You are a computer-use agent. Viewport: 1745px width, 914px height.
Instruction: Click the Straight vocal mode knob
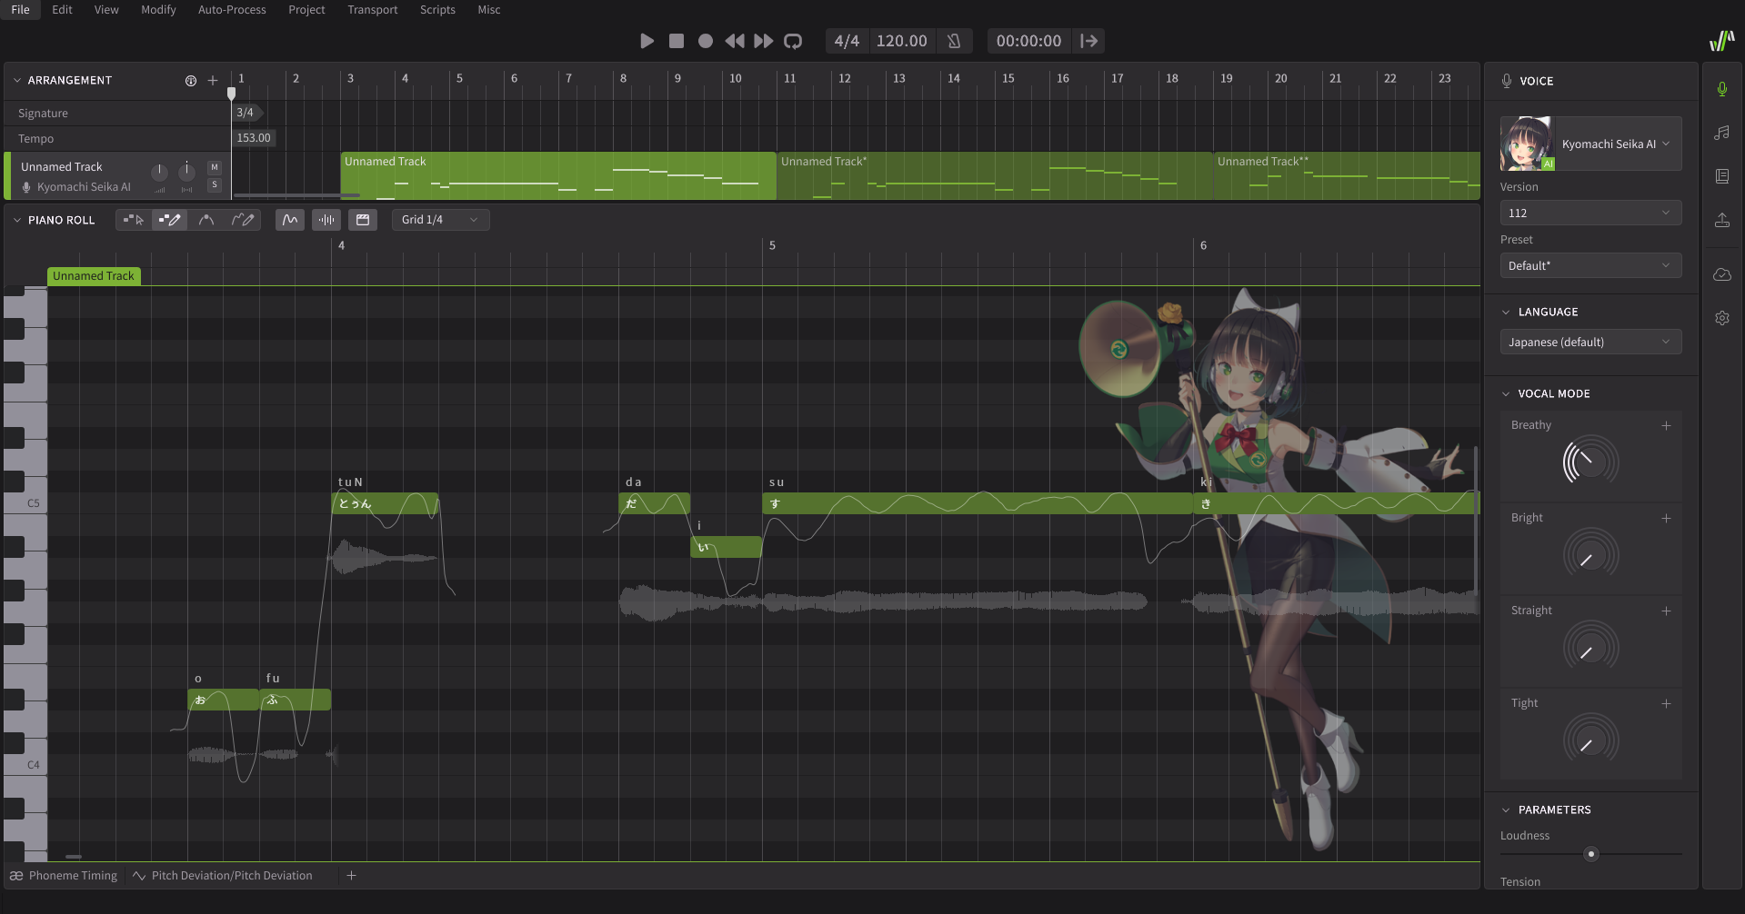[1591, 647]
